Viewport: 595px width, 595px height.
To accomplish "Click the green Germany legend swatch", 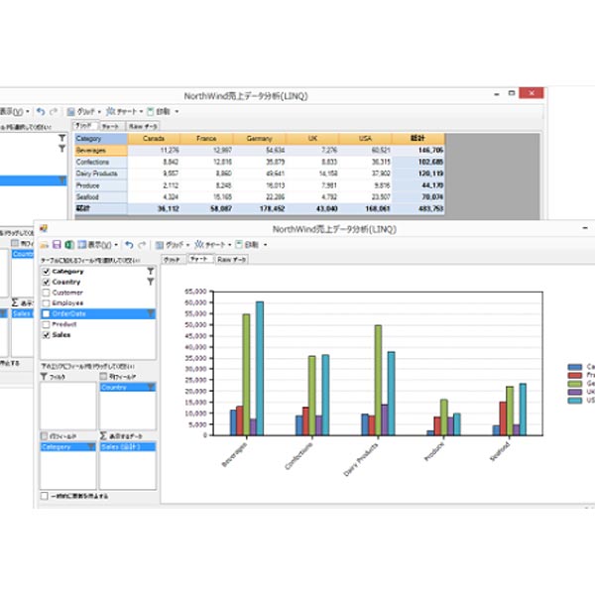I will (575, 384).
